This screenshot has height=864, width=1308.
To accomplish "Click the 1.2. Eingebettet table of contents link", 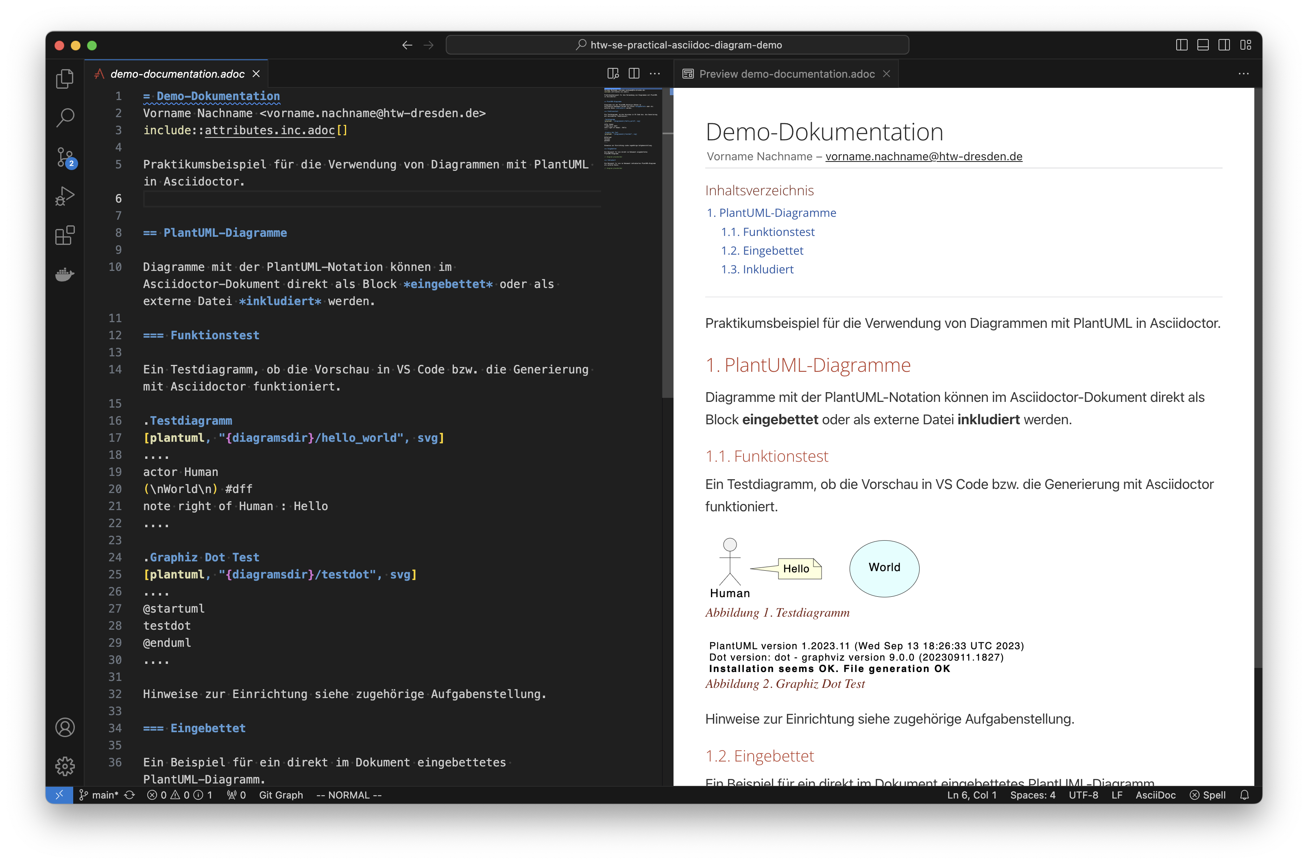I will [x=762, y=251].
